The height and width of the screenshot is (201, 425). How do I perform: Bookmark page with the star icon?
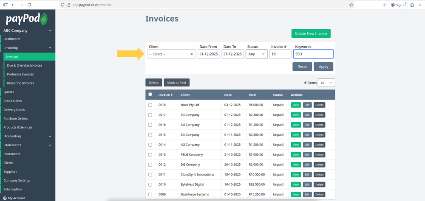(351, 5)
